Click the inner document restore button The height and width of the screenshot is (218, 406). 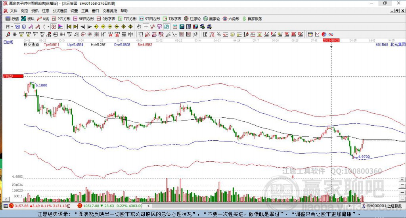point(397,11)
